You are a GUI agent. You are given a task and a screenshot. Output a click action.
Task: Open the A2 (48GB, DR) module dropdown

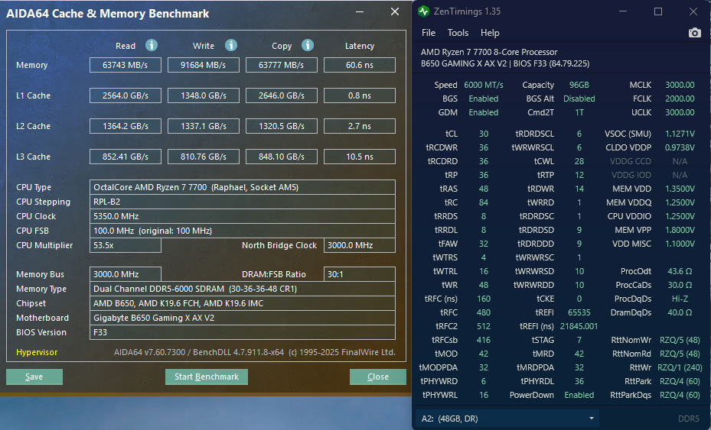[507, 419]
